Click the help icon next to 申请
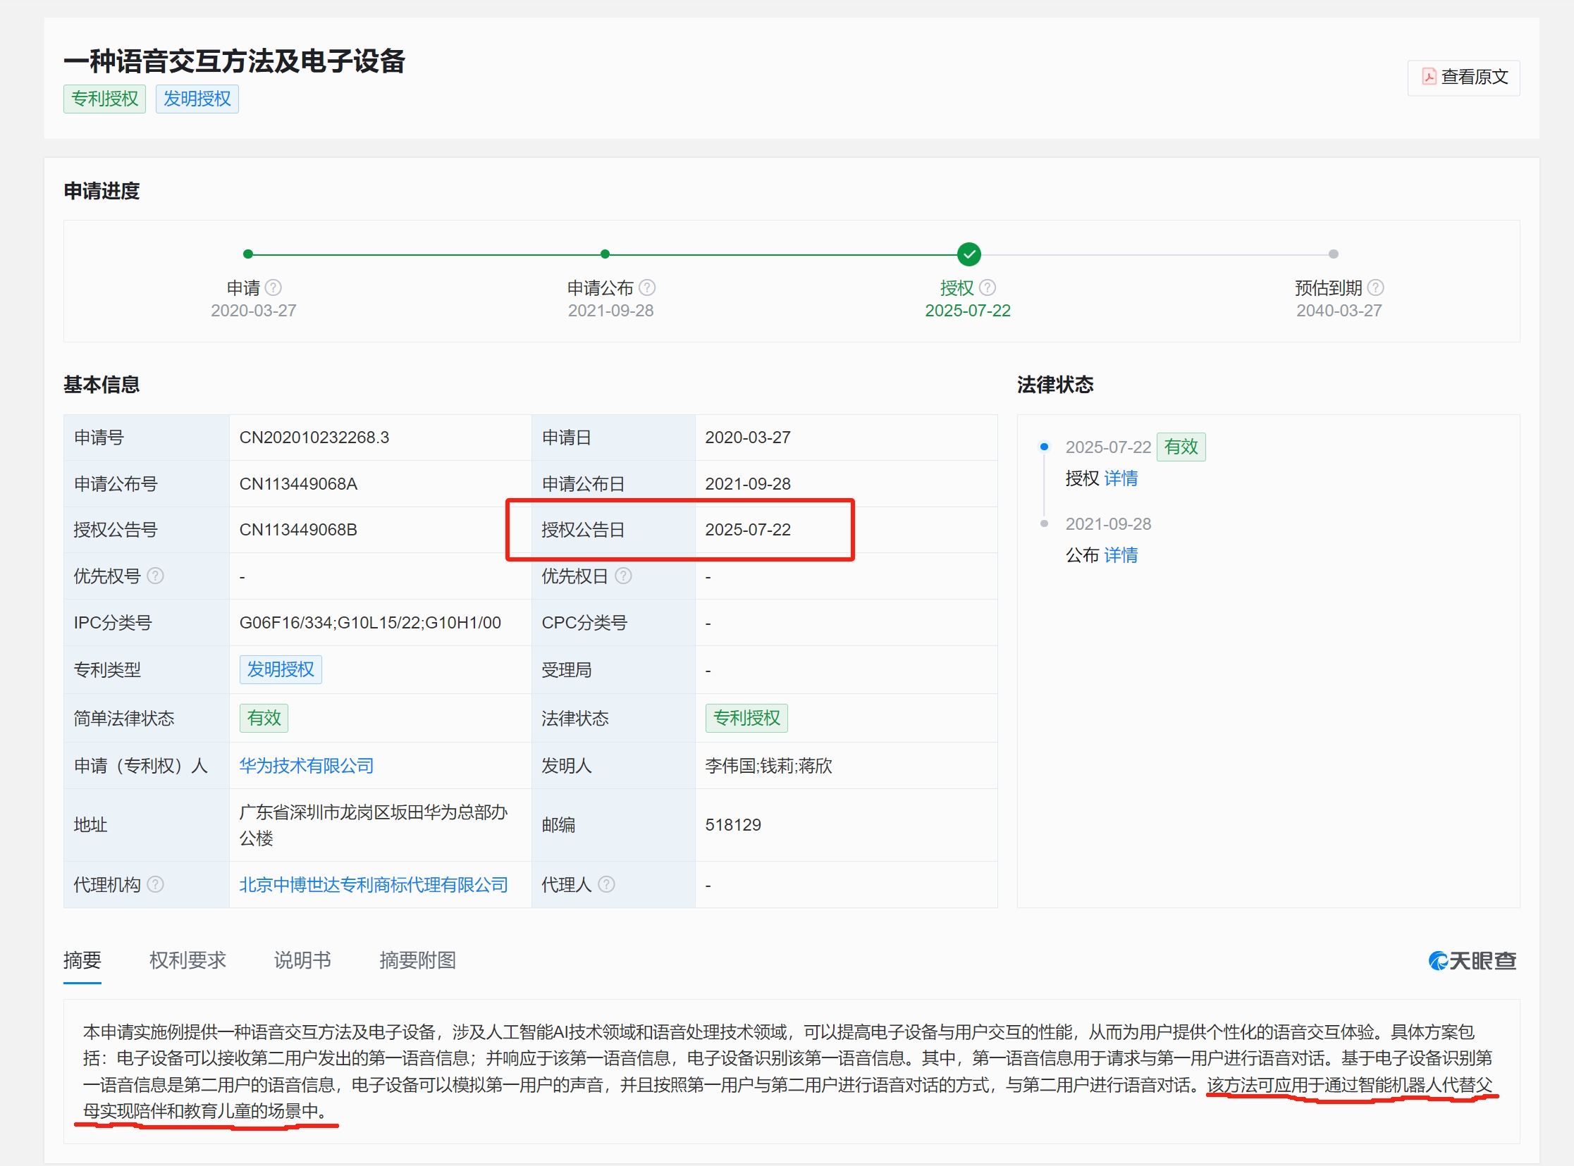 pos(273,288)
